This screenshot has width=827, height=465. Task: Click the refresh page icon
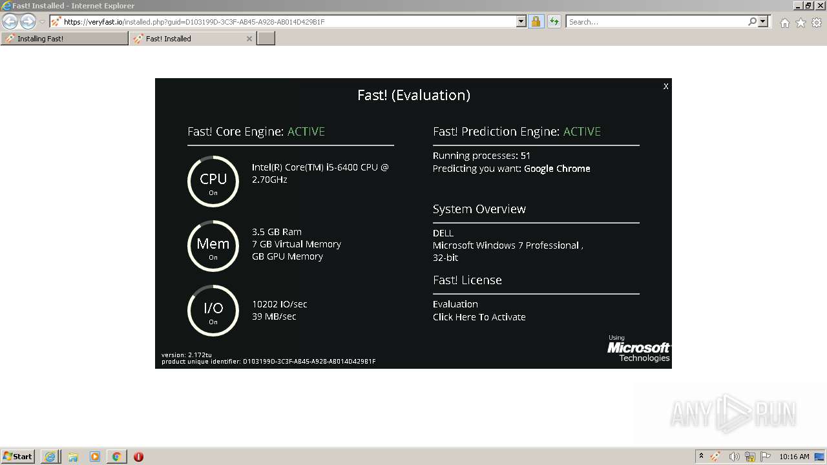554,21
